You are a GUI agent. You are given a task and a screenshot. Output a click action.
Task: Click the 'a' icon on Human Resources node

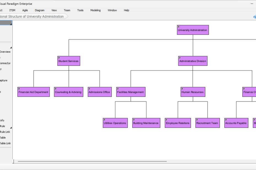(182, 89)
